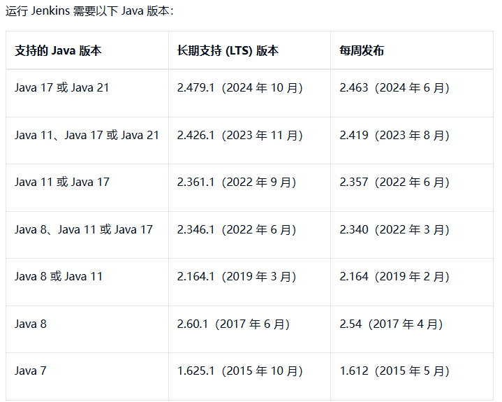Screen dimensions: 502x402
Task: Click LTS version 2.60.1 cell
Action: (x=233, y=324)
